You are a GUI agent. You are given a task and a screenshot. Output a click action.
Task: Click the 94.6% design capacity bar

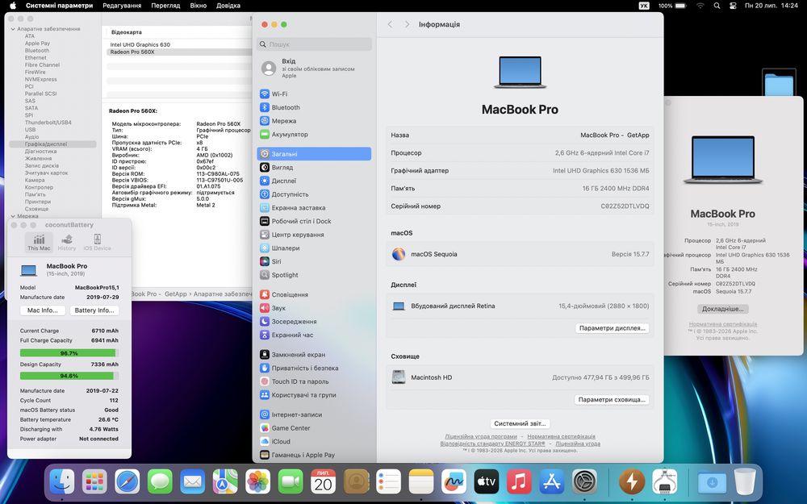pyautogui.click(x=69, y=376)
